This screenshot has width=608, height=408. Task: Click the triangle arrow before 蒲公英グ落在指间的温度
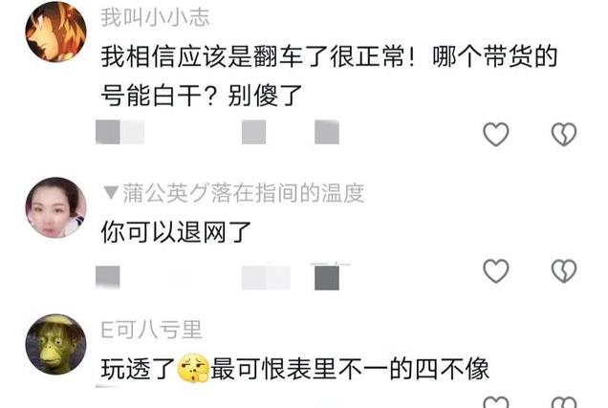point(111,193)
